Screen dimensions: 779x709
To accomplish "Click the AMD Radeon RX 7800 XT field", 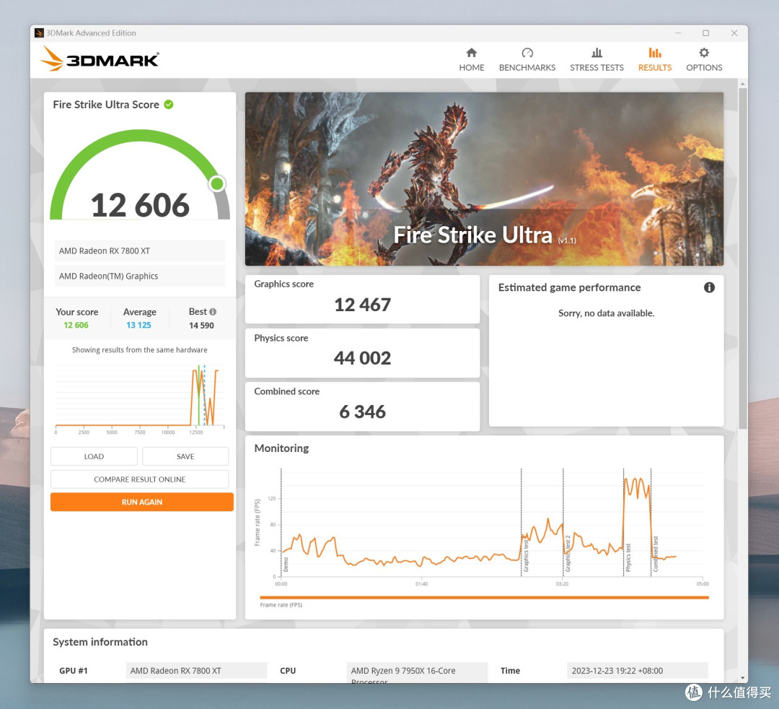I will 140,251.
